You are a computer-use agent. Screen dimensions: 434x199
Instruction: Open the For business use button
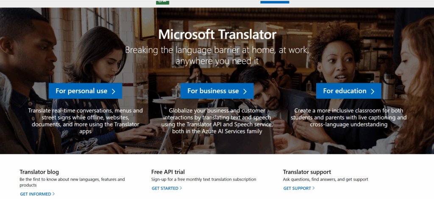tap(217, 91)
